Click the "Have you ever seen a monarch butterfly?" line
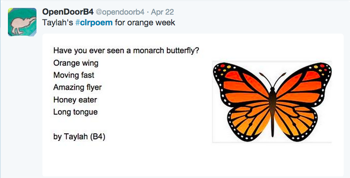Viewport: 350px width, 178px height. pyautogui.click(x=126, y=51)
